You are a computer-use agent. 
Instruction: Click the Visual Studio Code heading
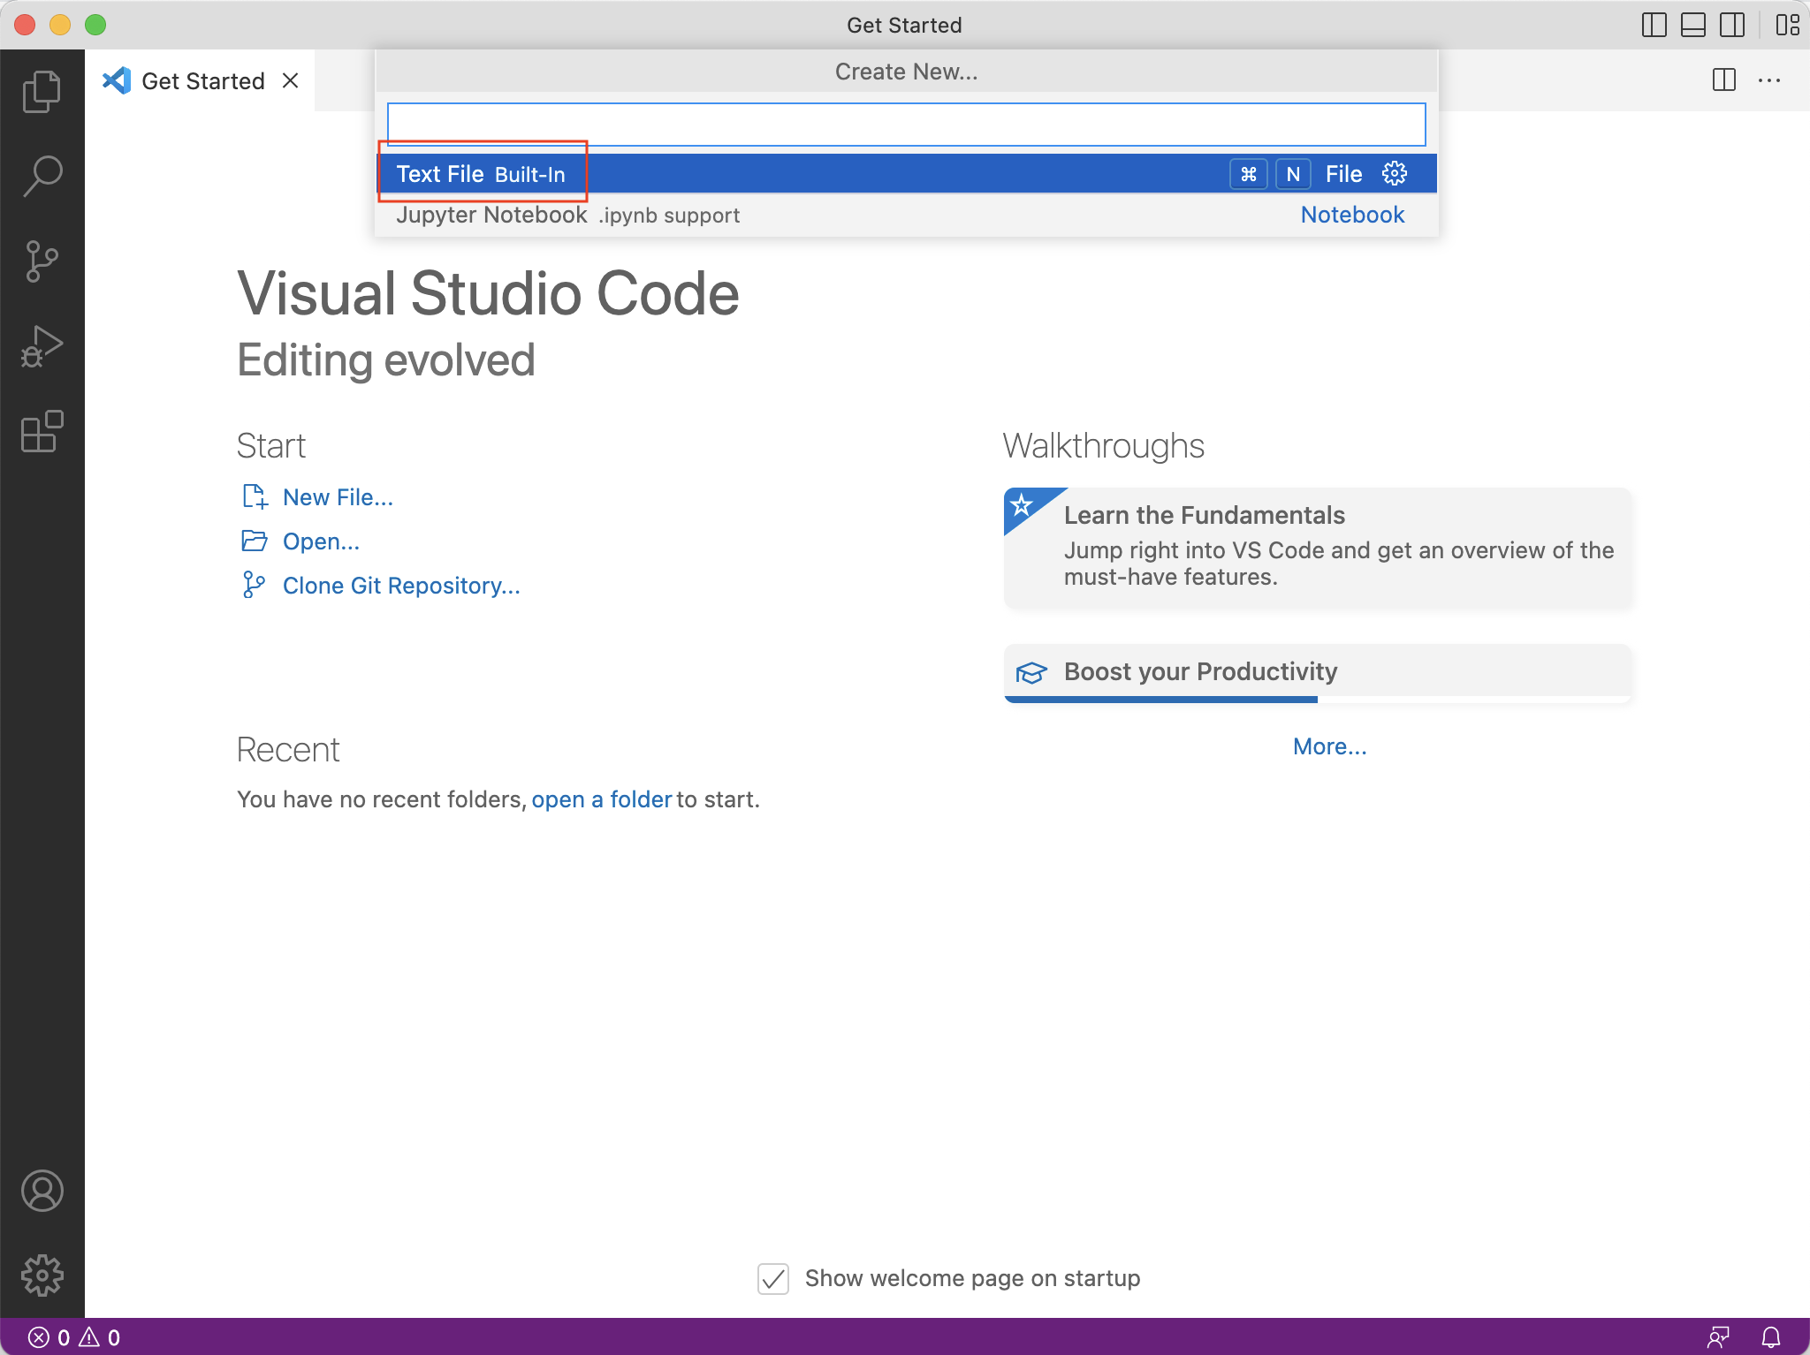click(488, 293)
